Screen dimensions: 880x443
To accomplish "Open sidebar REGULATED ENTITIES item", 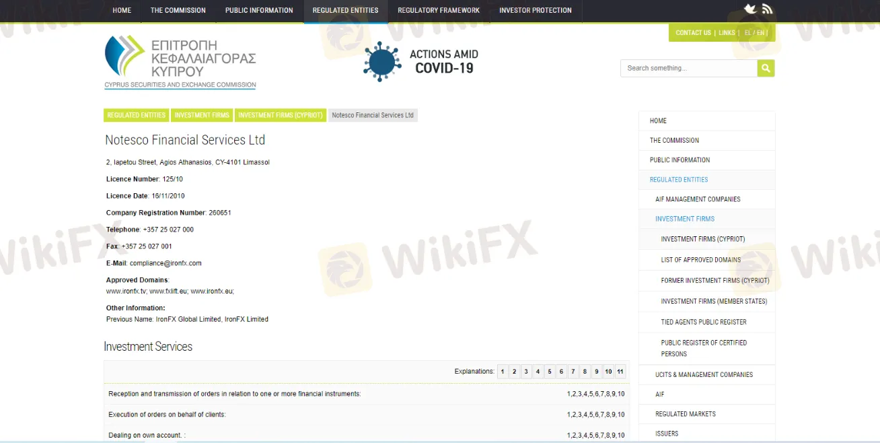I will 706,180.
